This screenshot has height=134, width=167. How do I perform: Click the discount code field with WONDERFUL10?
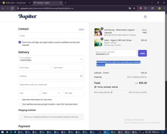tap(115, 53)
